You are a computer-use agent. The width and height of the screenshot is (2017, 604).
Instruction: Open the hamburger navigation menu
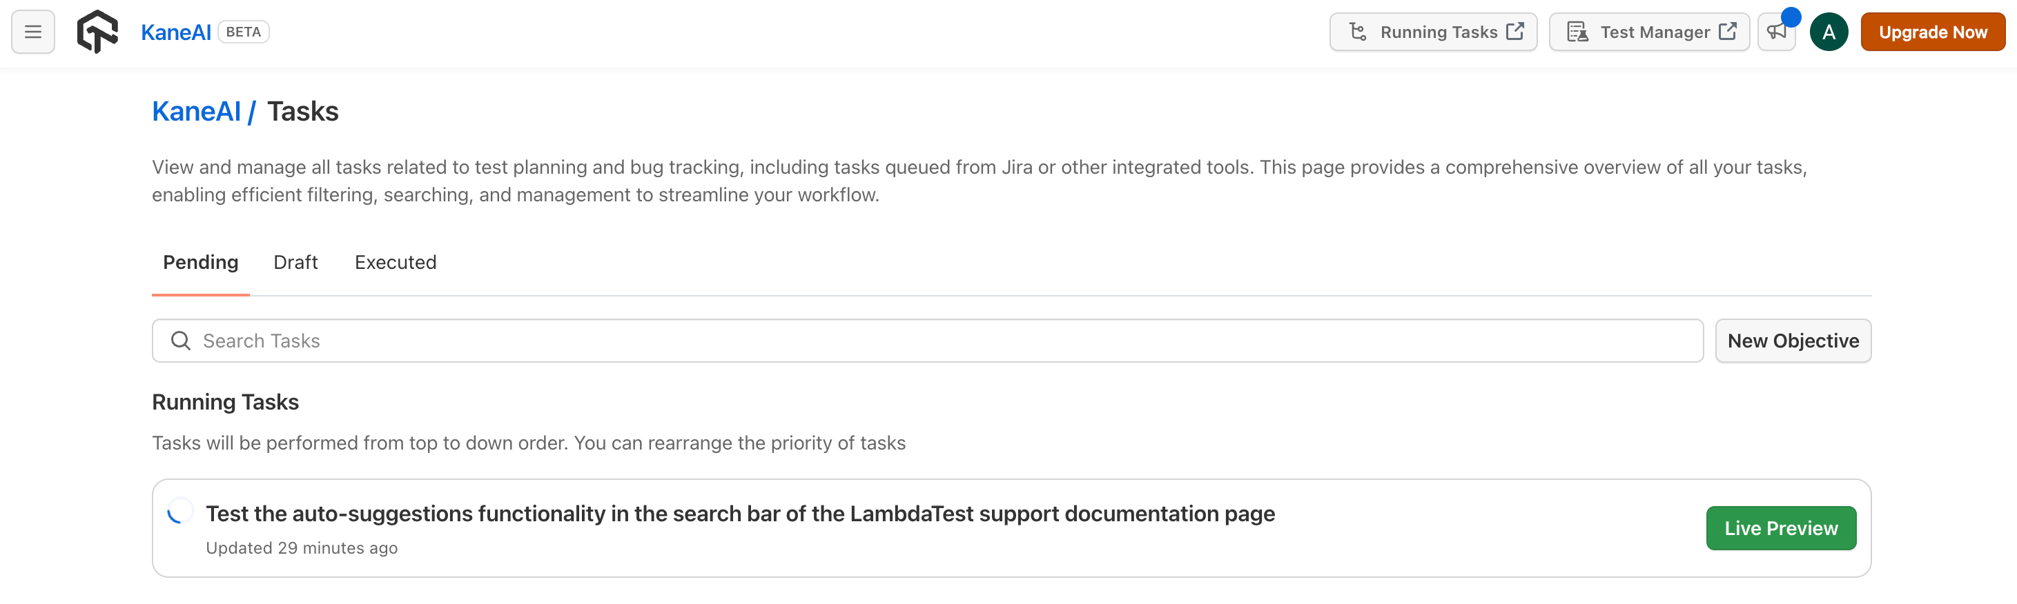[x=33, y=32]
